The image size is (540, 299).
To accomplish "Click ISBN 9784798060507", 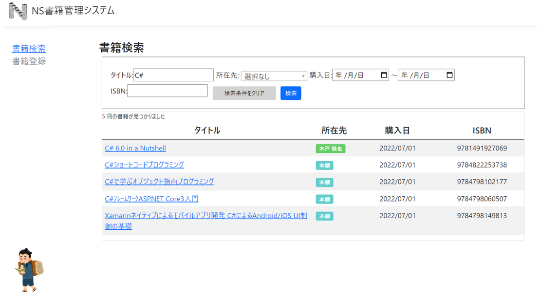I will 482,199.
